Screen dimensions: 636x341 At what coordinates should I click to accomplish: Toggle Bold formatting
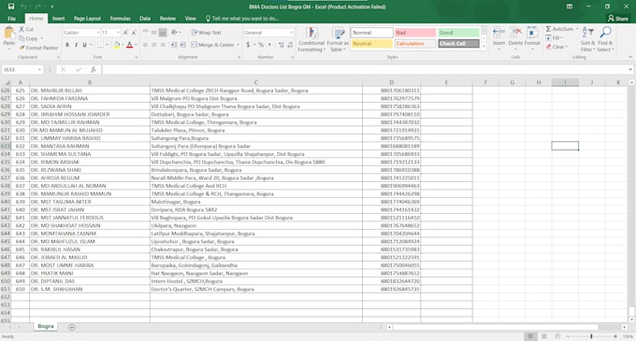click(67, 45)
